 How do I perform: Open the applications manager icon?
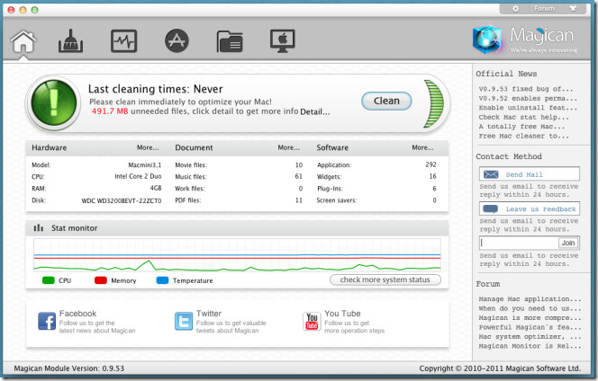click(x=177, y=41)
